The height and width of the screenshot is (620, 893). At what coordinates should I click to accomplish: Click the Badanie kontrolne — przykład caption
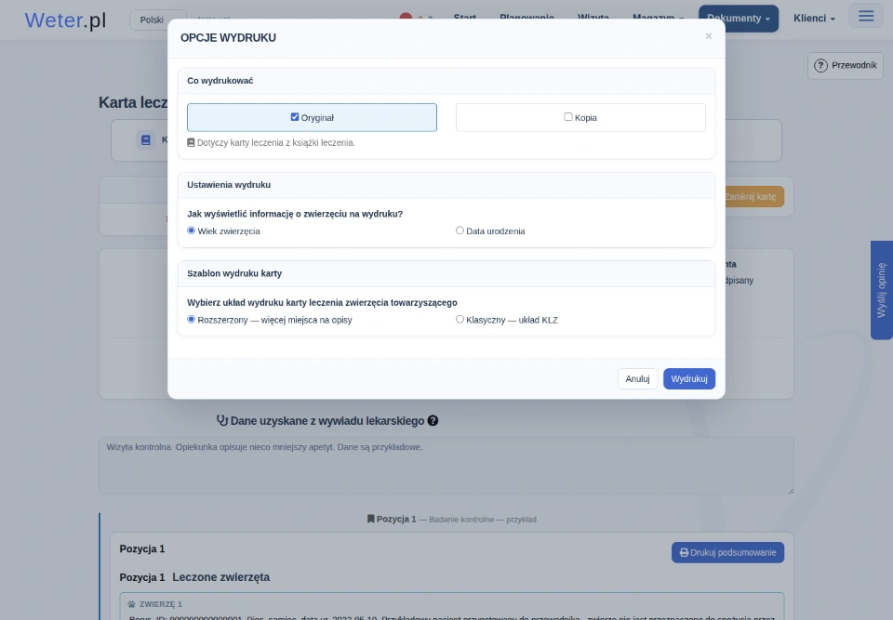pyautogui.click(x=483, y=520)
